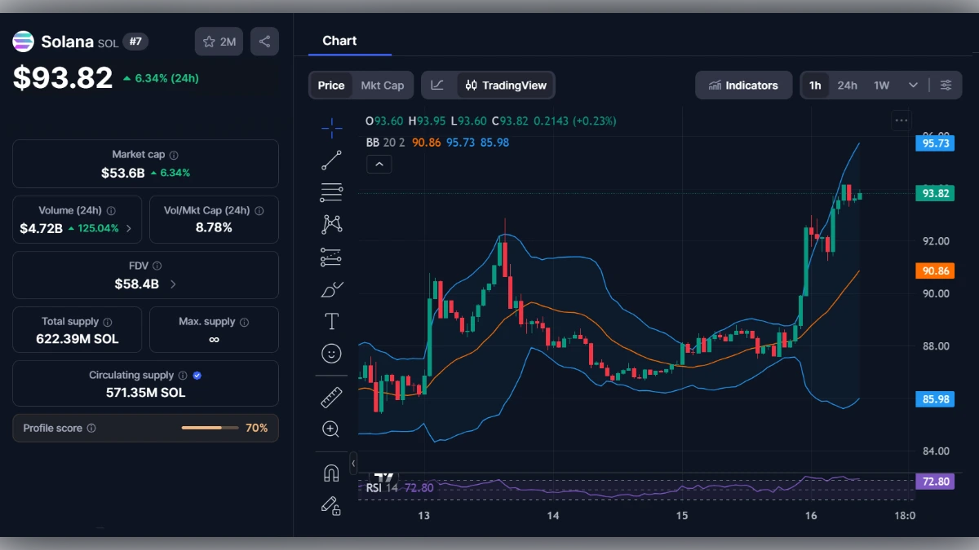Switch to the Chart tab
The image size is (979, 550).
click(x=339, y=41)
